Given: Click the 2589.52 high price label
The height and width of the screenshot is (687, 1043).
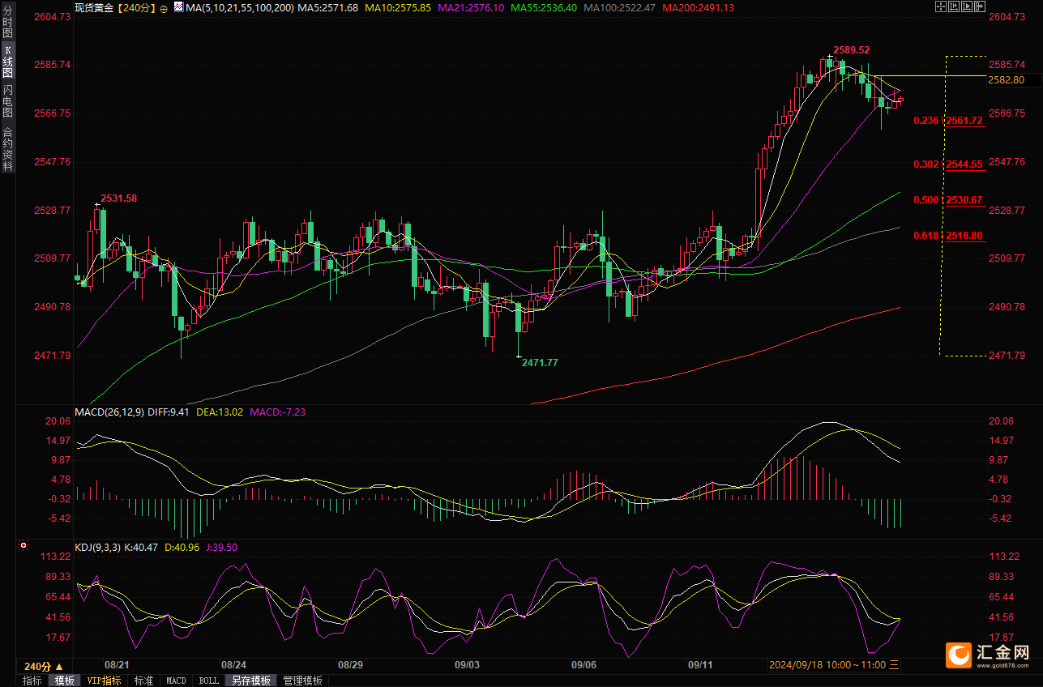Looking at the screenshot, I should 852,49.
